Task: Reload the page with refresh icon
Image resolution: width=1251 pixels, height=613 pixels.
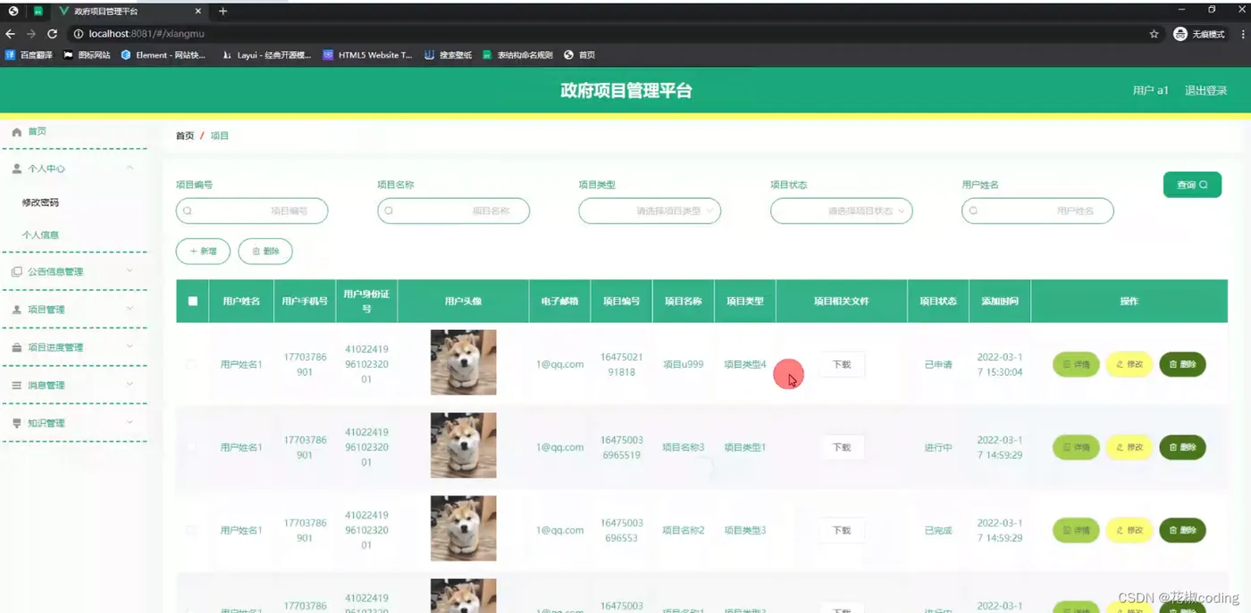Action: 52,34
